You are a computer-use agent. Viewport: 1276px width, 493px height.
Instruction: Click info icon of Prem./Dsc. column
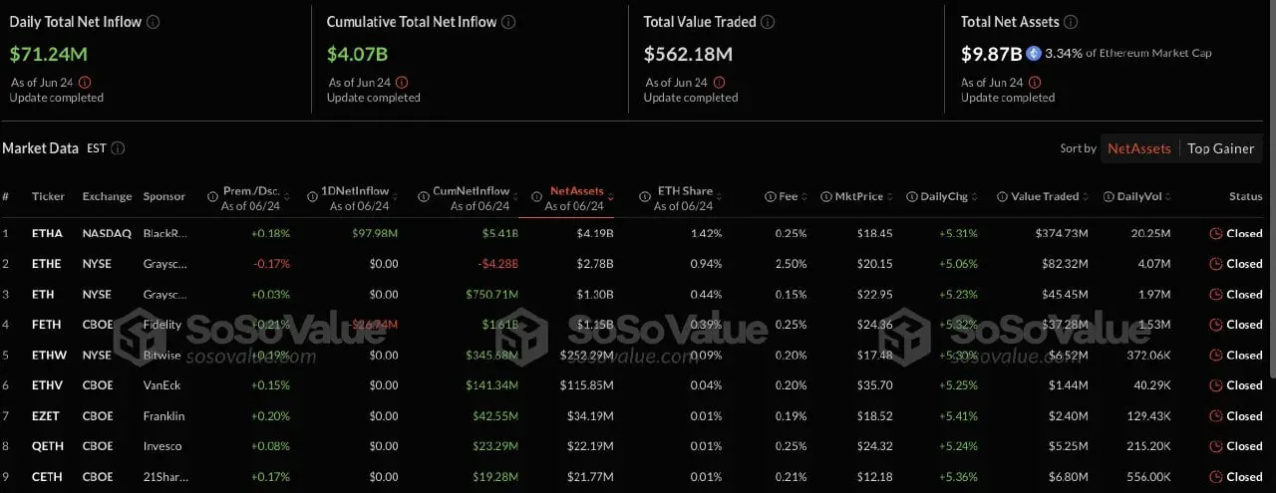212,197
